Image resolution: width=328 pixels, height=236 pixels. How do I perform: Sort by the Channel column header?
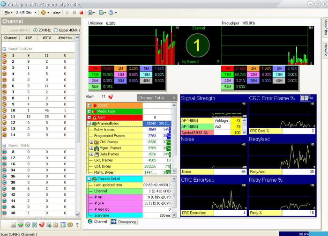10,37
